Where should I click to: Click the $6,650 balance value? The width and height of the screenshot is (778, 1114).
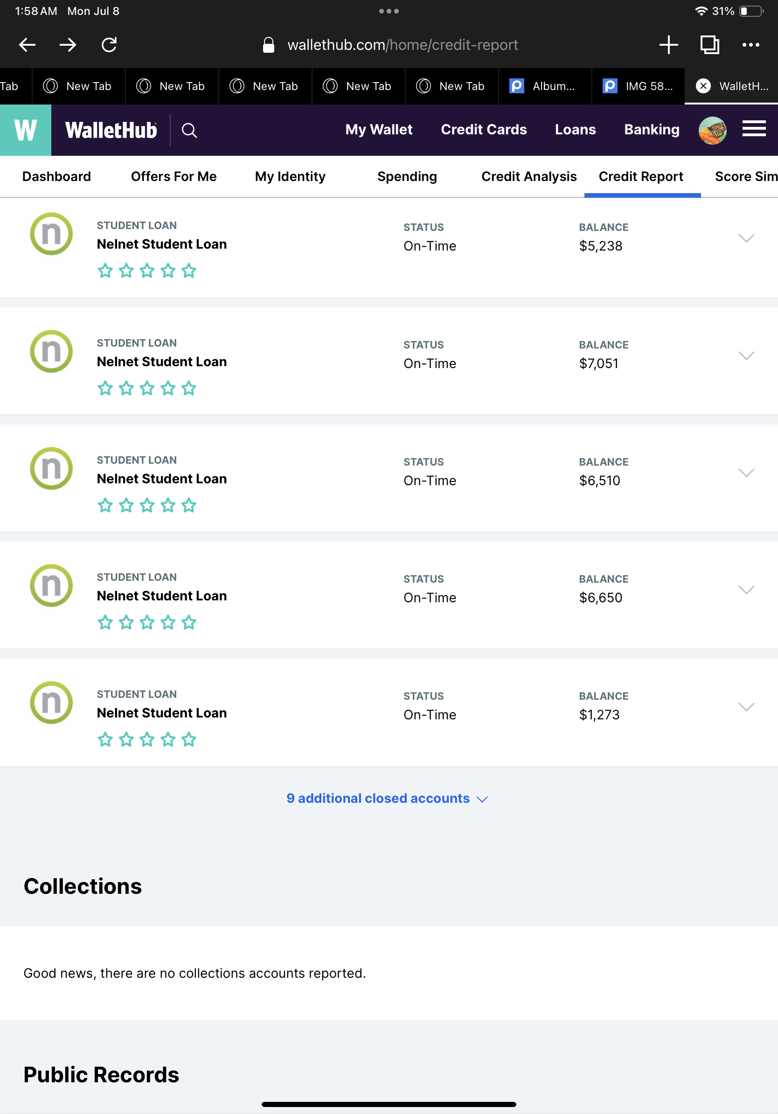tap(600, 597)
